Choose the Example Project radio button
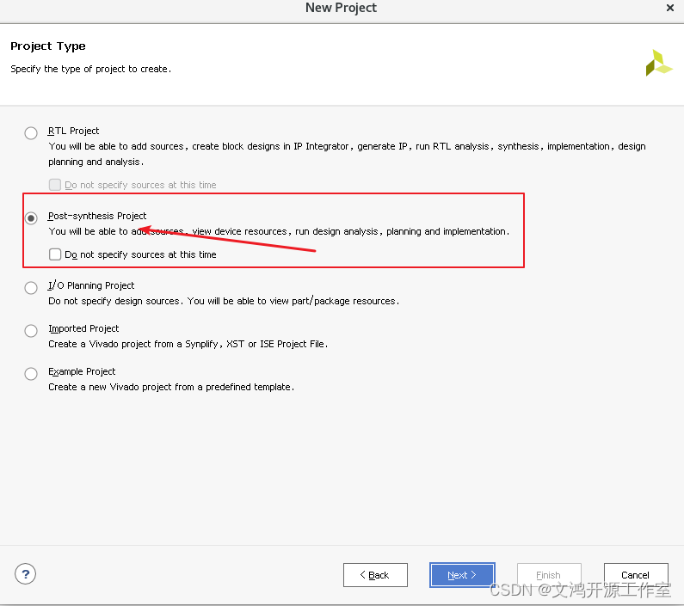Image resolution: width=684 pixels, height=606 pixels. [x=31, y=374]
